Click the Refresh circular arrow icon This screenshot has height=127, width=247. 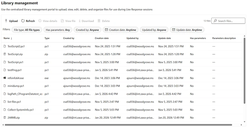click(23, 21)
